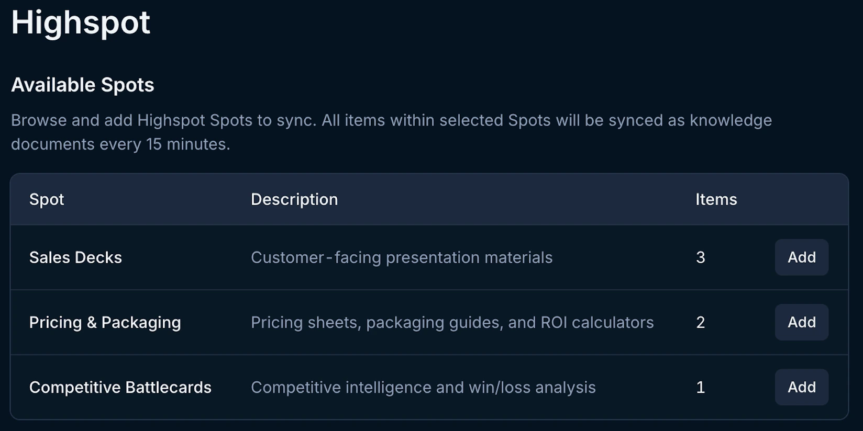Select the Competitive Battlecards spot name
The width and height of the screenshot is (863, 431).
tap(120, 387)
